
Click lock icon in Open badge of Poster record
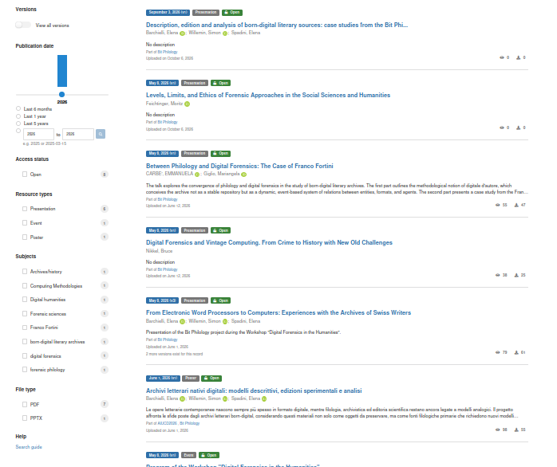[206, 379]
